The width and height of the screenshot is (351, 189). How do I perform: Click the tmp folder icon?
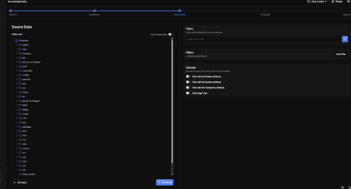tap(20, 161)
